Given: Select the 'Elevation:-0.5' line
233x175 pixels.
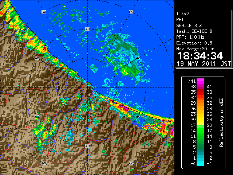Looking at the screenshot, I should click(194, 43).
